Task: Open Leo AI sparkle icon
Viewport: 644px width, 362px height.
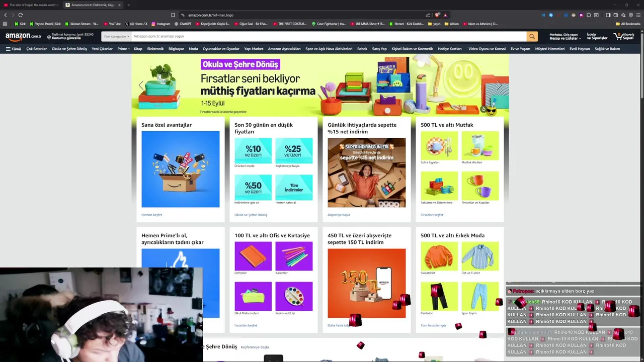Action: (623, 15)
